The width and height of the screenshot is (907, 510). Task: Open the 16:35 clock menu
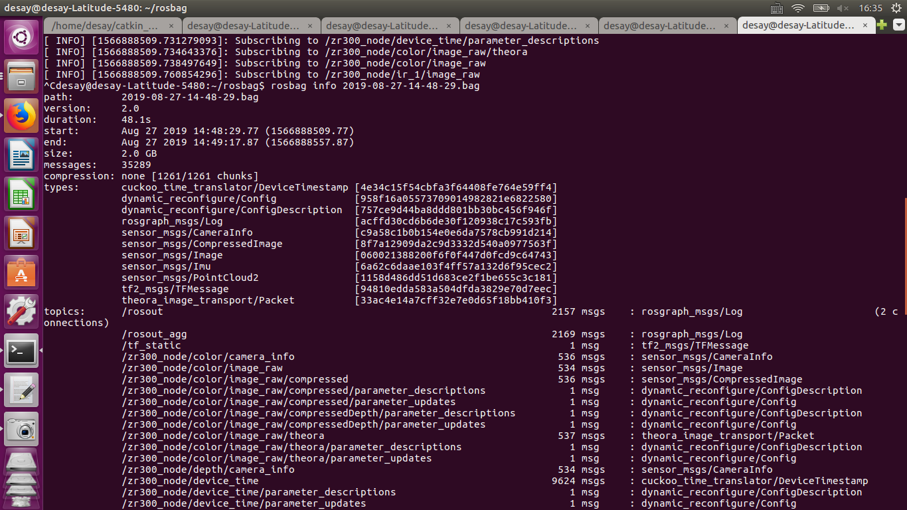[870, 8]
